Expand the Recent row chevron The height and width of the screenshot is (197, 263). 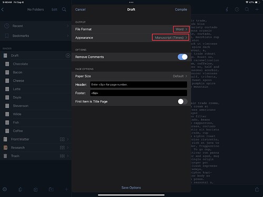pos(68,26)
